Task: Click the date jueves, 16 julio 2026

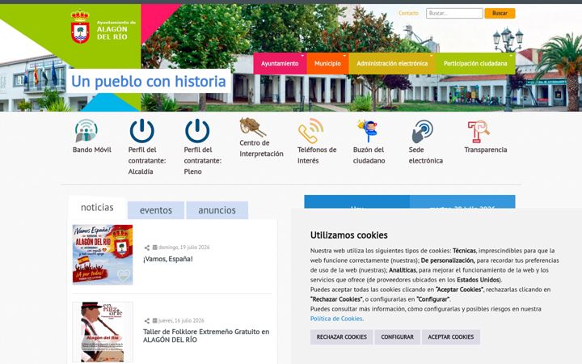Action: click(x=181, y=320)
